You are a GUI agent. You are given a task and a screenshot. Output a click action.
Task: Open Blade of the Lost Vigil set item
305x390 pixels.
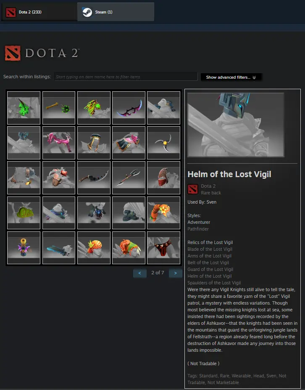coord(210,249)
